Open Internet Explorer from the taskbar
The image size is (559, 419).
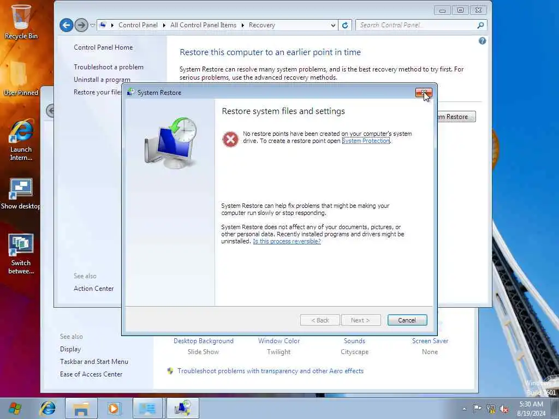47,408
